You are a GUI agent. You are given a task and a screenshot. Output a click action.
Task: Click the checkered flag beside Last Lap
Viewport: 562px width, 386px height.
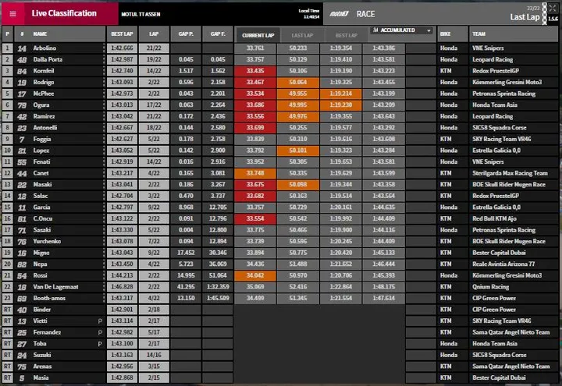point(545,14)
